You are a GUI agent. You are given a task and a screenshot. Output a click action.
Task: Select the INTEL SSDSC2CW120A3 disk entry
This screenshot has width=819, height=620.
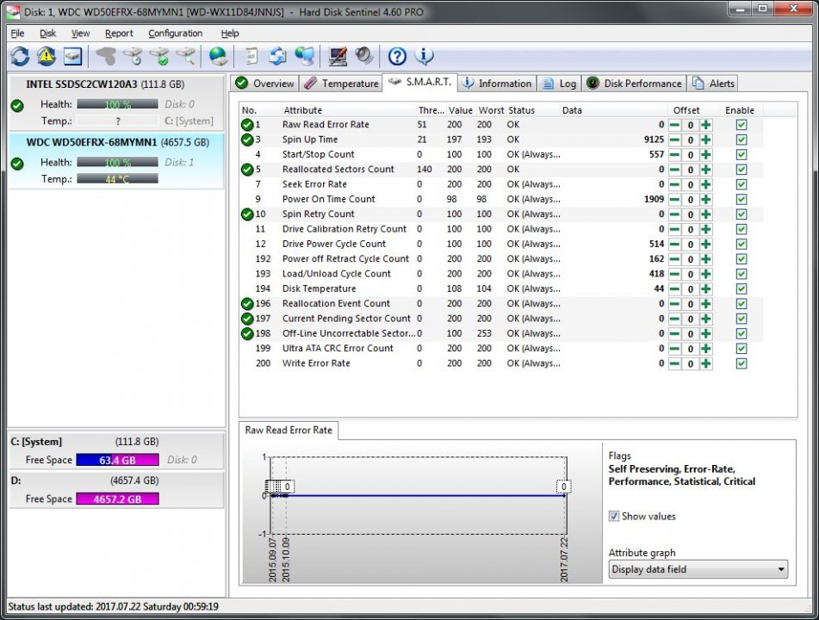click(116, 102)
